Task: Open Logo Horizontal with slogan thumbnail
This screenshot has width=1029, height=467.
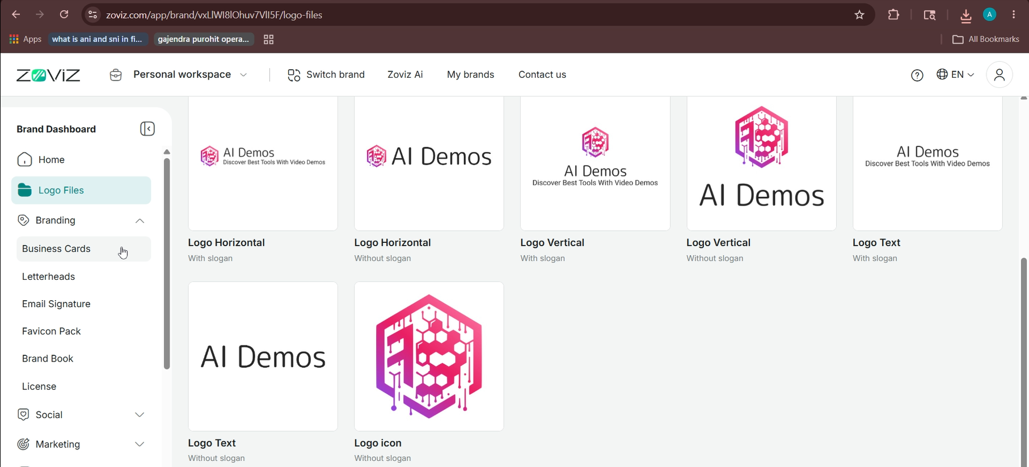Action: click(263, 163)
